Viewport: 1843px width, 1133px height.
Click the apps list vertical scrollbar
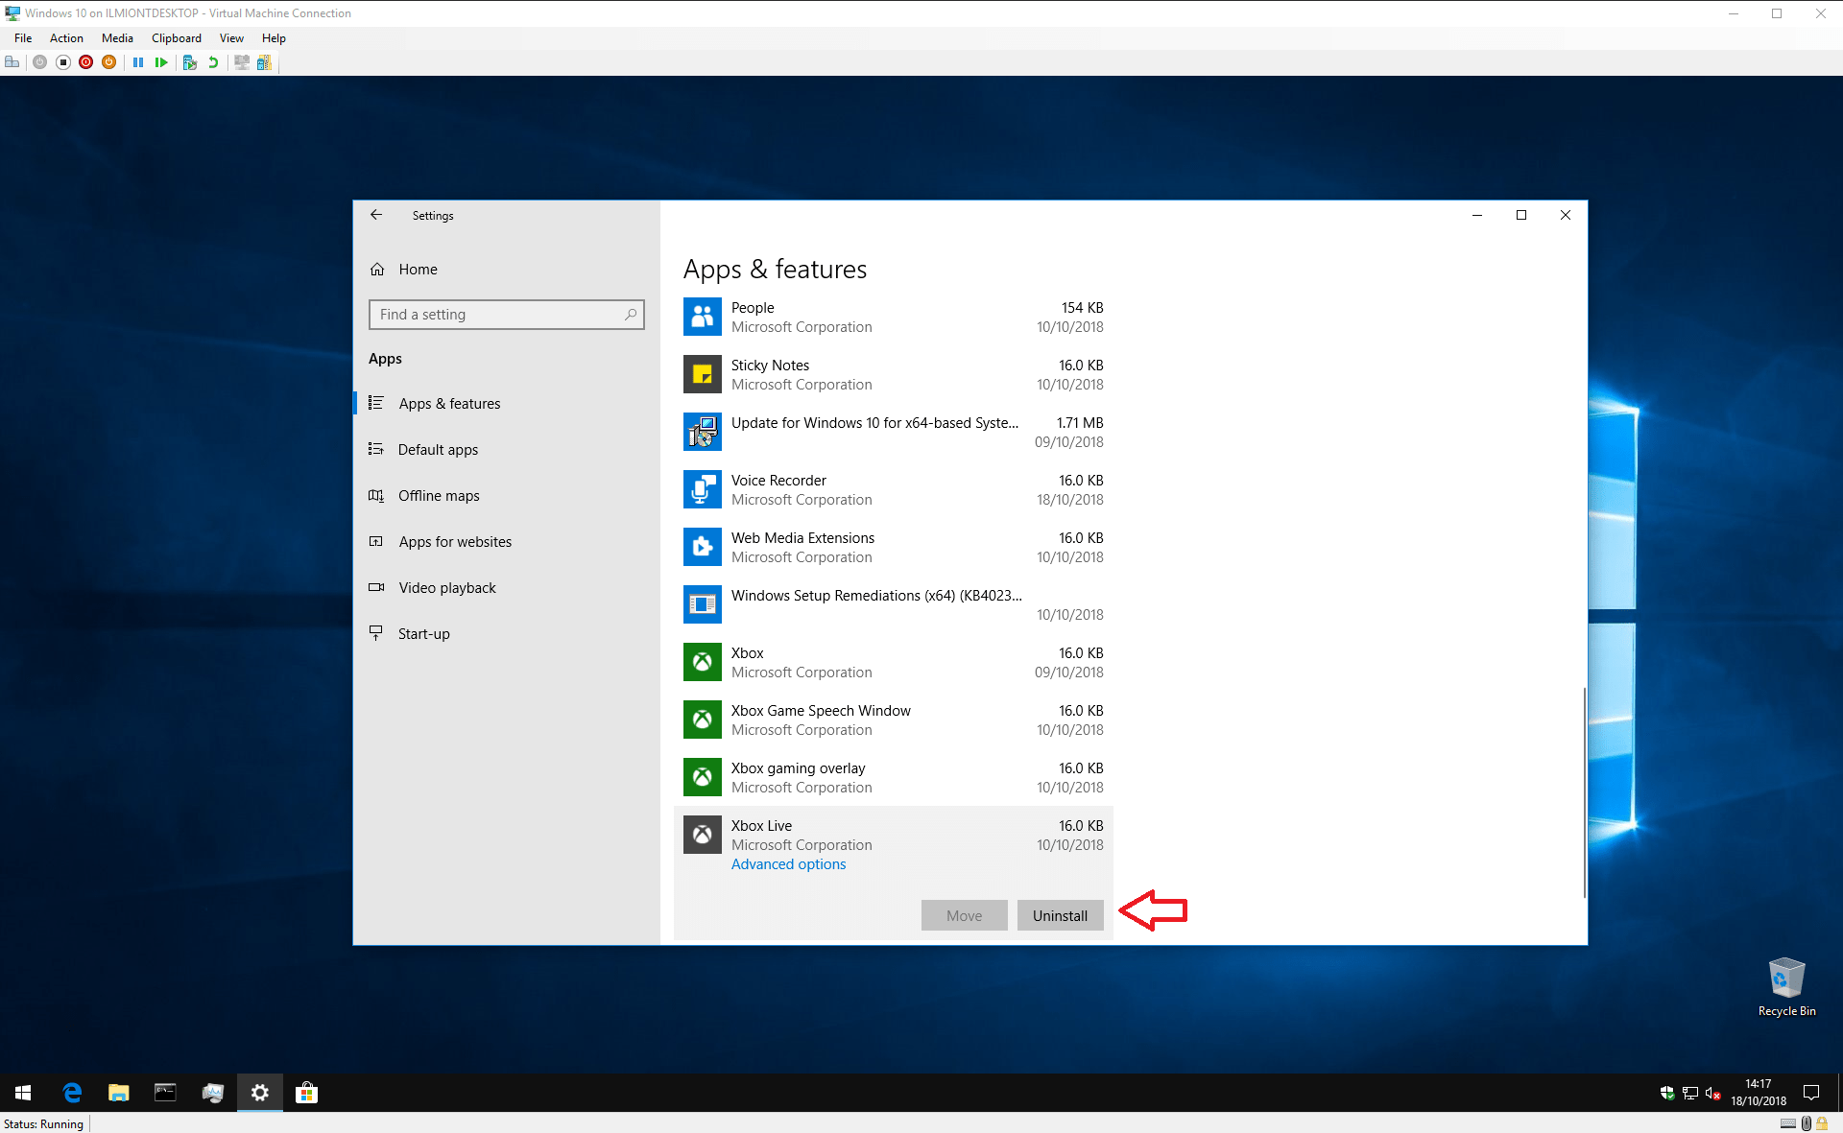(x=1584, y=792)
